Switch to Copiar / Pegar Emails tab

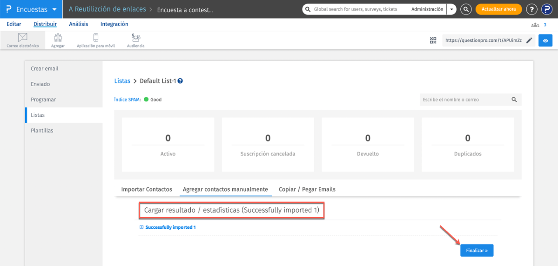[x=307, y=189]
